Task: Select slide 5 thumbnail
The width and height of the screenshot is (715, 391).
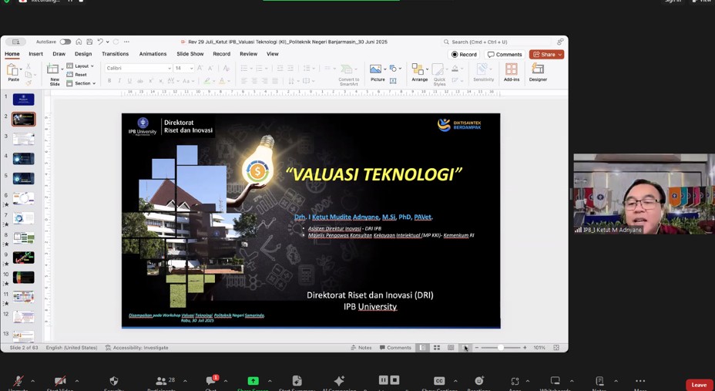Action: point(23,178)
